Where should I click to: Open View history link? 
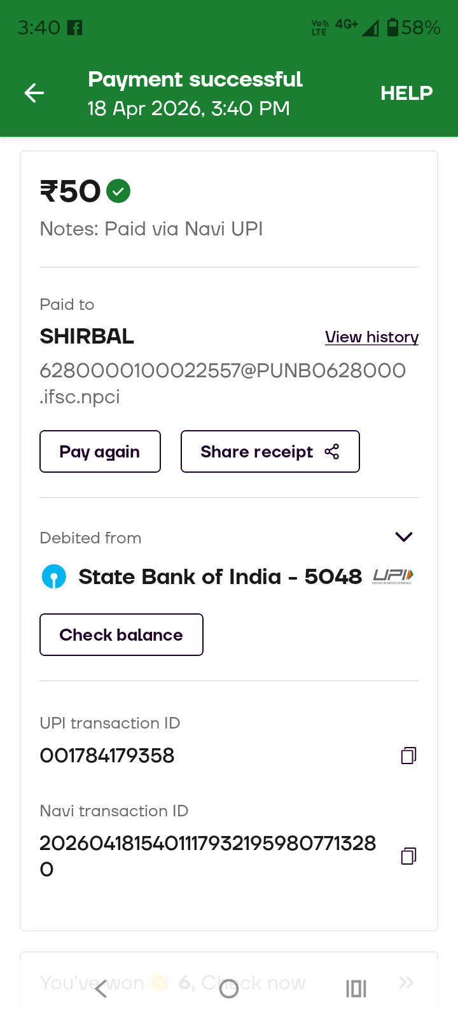point(371,337)
